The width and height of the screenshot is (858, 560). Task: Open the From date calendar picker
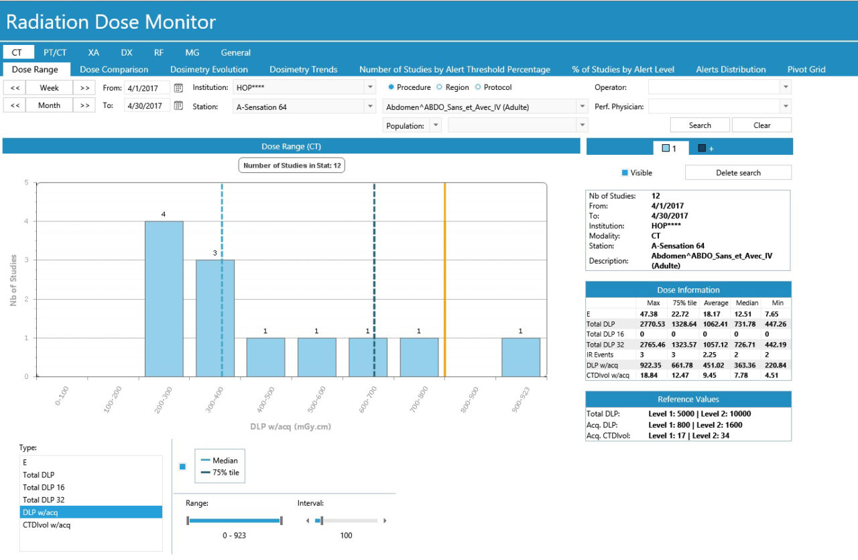pyautogui.click(x=178, y=88)
